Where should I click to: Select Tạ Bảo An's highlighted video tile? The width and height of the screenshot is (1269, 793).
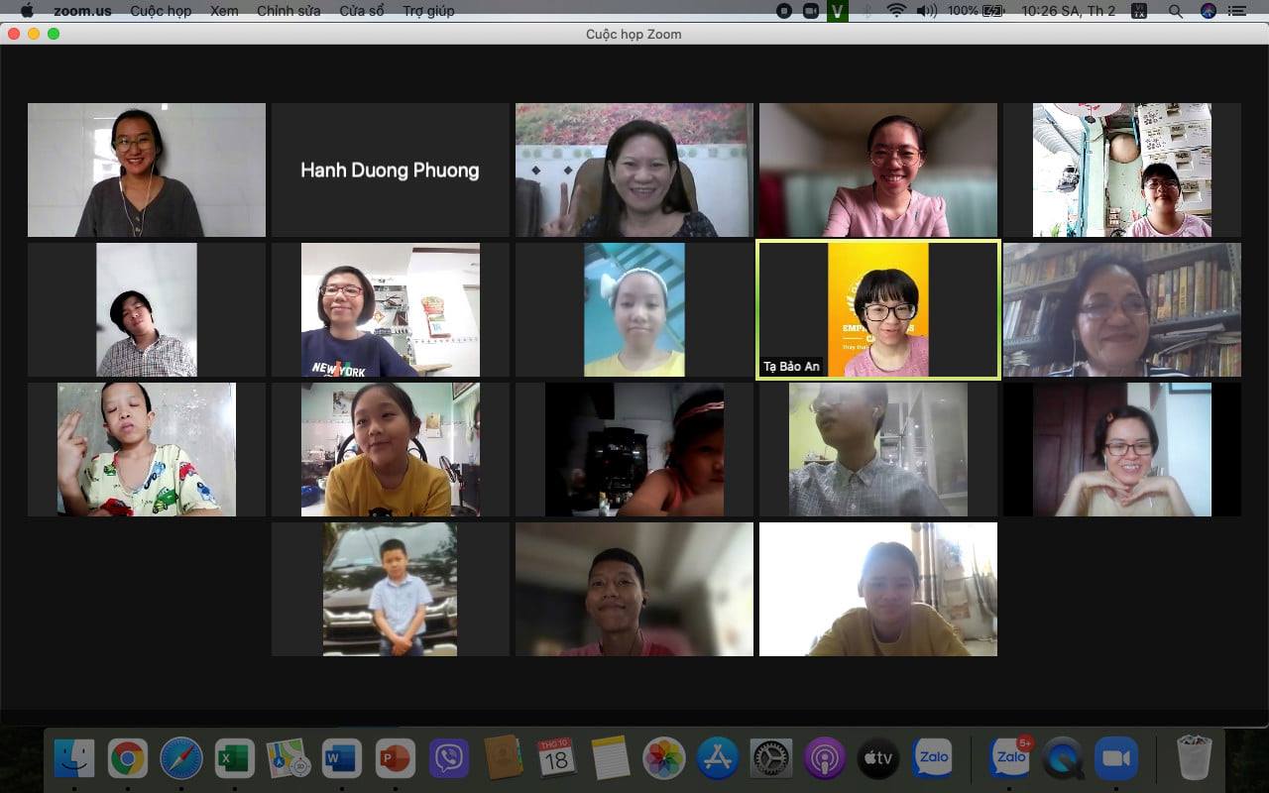[x=878, y=310]
